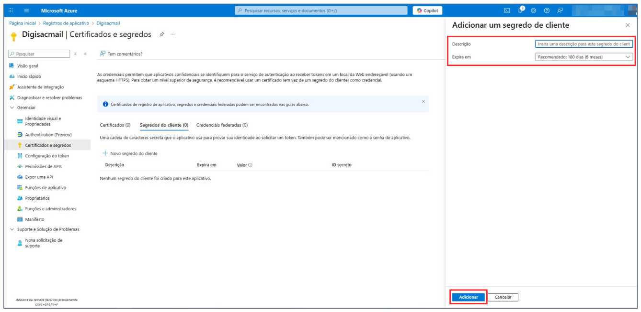Click the Cancelar button
This screenshot has width=641, height=312.
pos(503,297)
